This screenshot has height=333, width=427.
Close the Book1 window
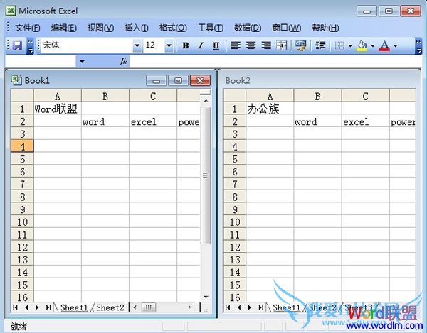coord(200,80)
